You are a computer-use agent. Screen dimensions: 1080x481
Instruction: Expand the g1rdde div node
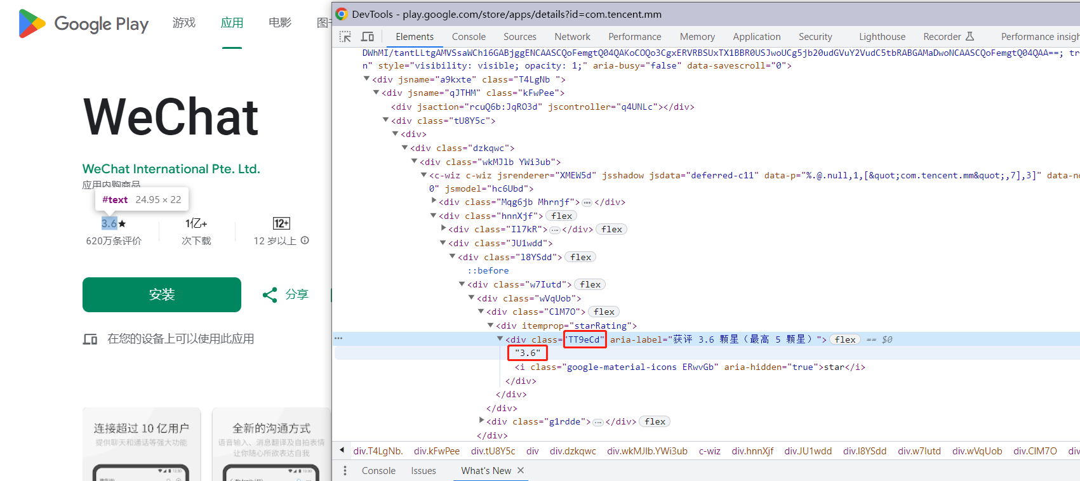point(481,421)
